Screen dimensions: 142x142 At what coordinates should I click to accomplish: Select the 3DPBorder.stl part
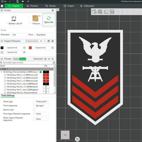[x=22, y=87]
